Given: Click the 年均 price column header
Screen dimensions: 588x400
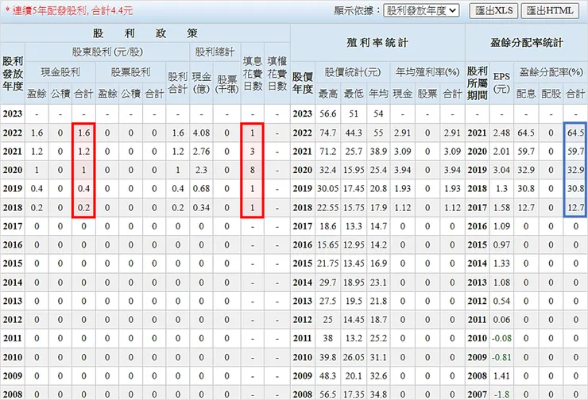Looking at the screenshot, I should [378, 94].
